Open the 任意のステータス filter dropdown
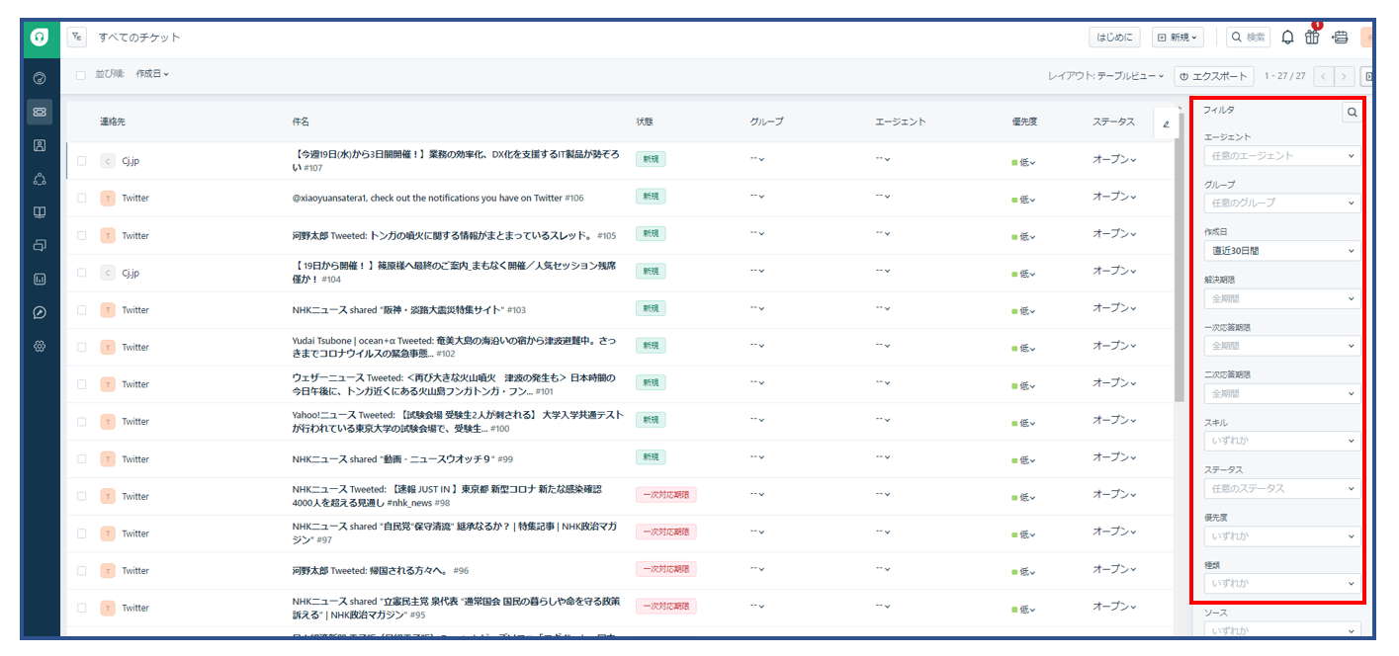1399x656 pixels. tap(1281, 489)
